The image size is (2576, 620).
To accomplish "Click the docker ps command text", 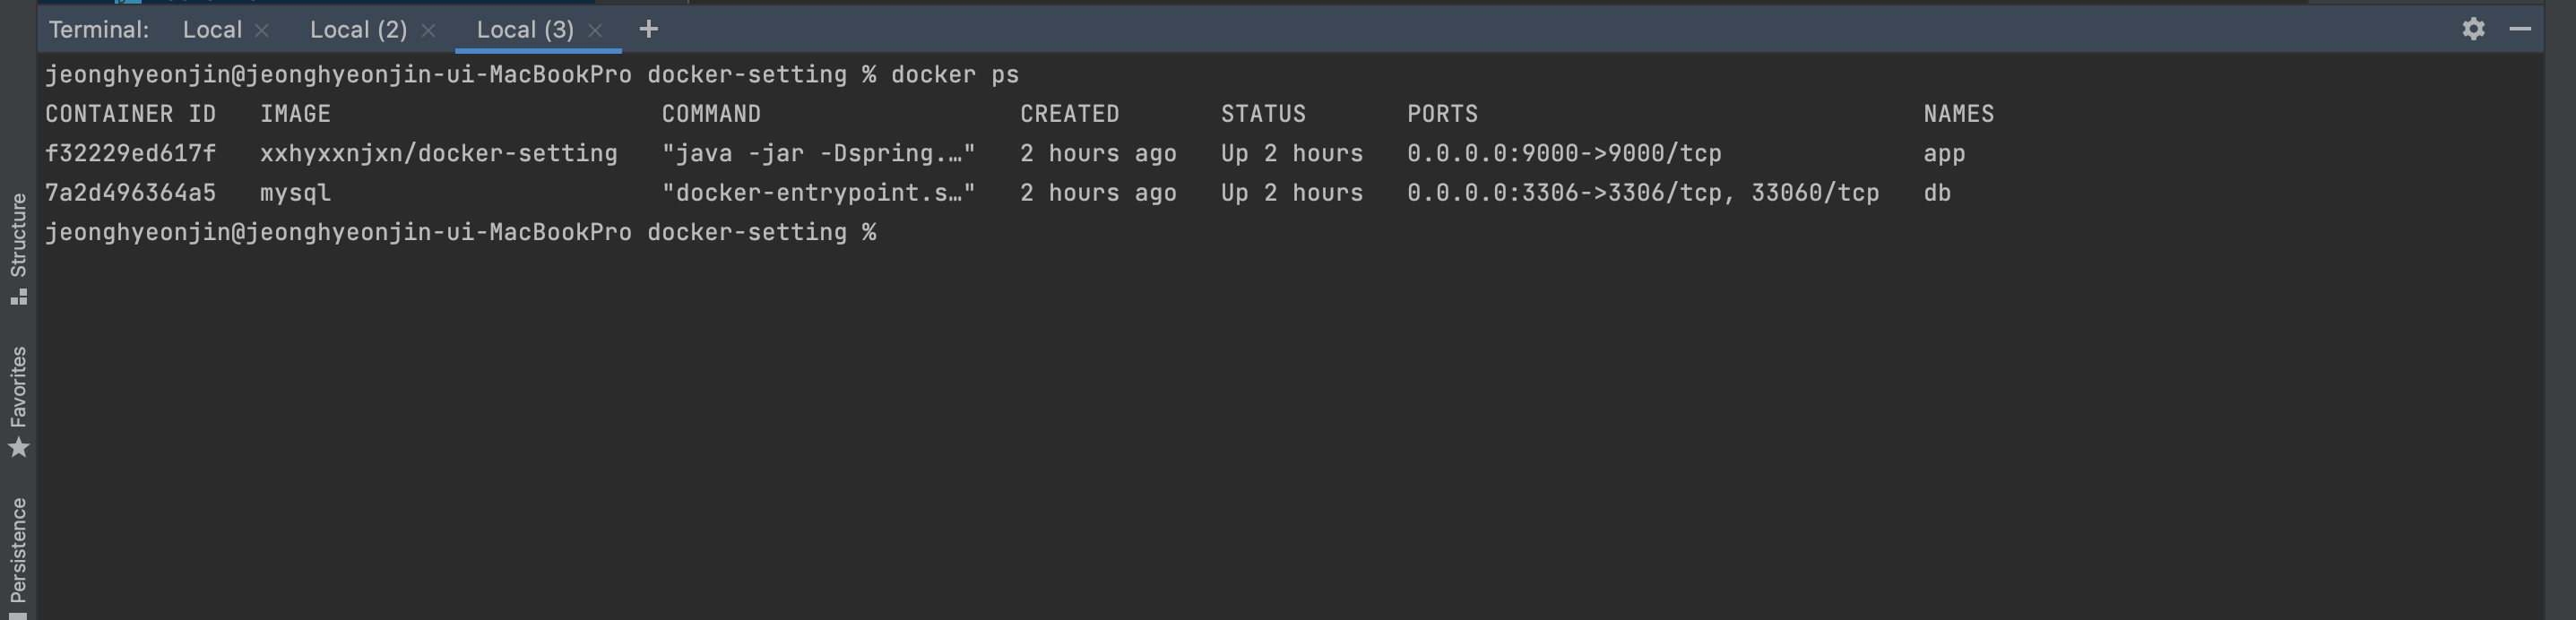I will (955, 75).
